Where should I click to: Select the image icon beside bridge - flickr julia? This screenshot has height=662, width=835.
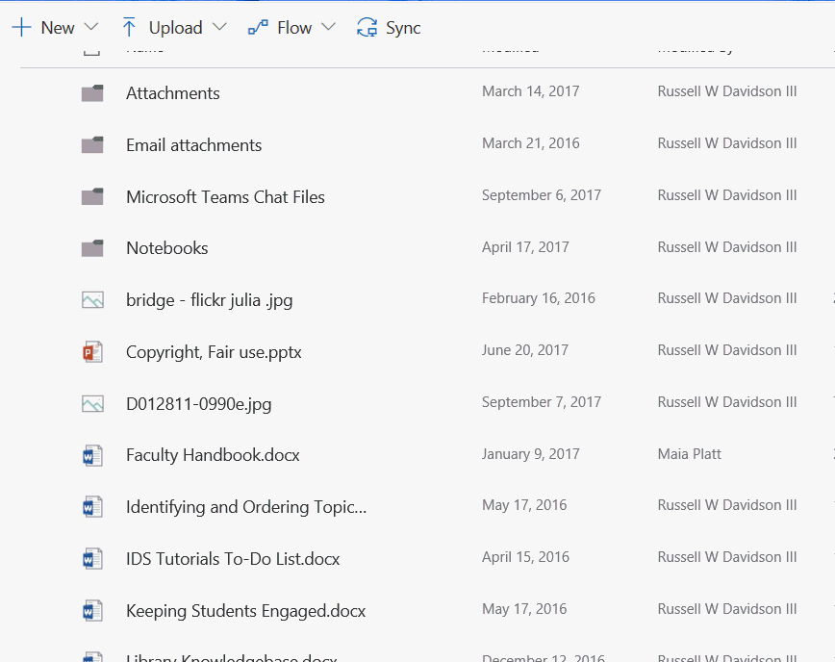pos(92,298)
